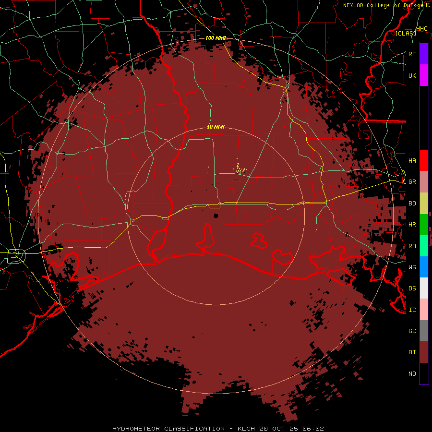
Task: Click the BD yellow legend swatch
Action: [424, 204]
